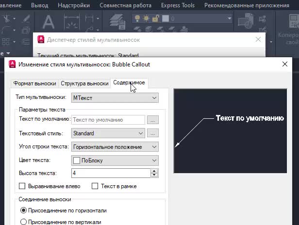The height and width of the screenshot is (225, 299).
Task: Click the Linear dimension icon
Action: [x=89, y=19]
